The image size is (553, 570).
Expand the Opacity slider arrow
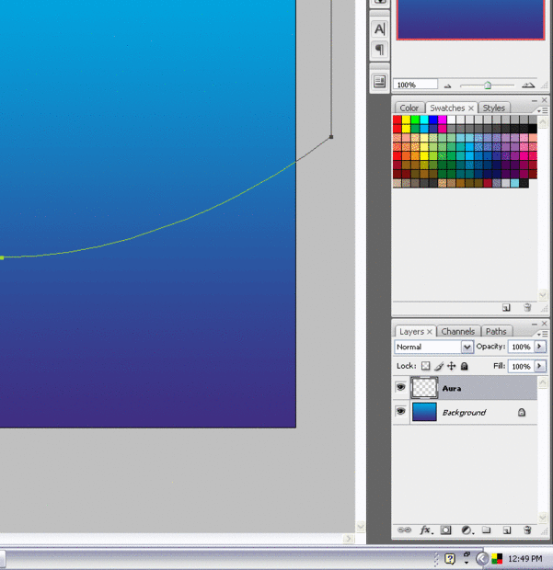(x=540, y=347)
